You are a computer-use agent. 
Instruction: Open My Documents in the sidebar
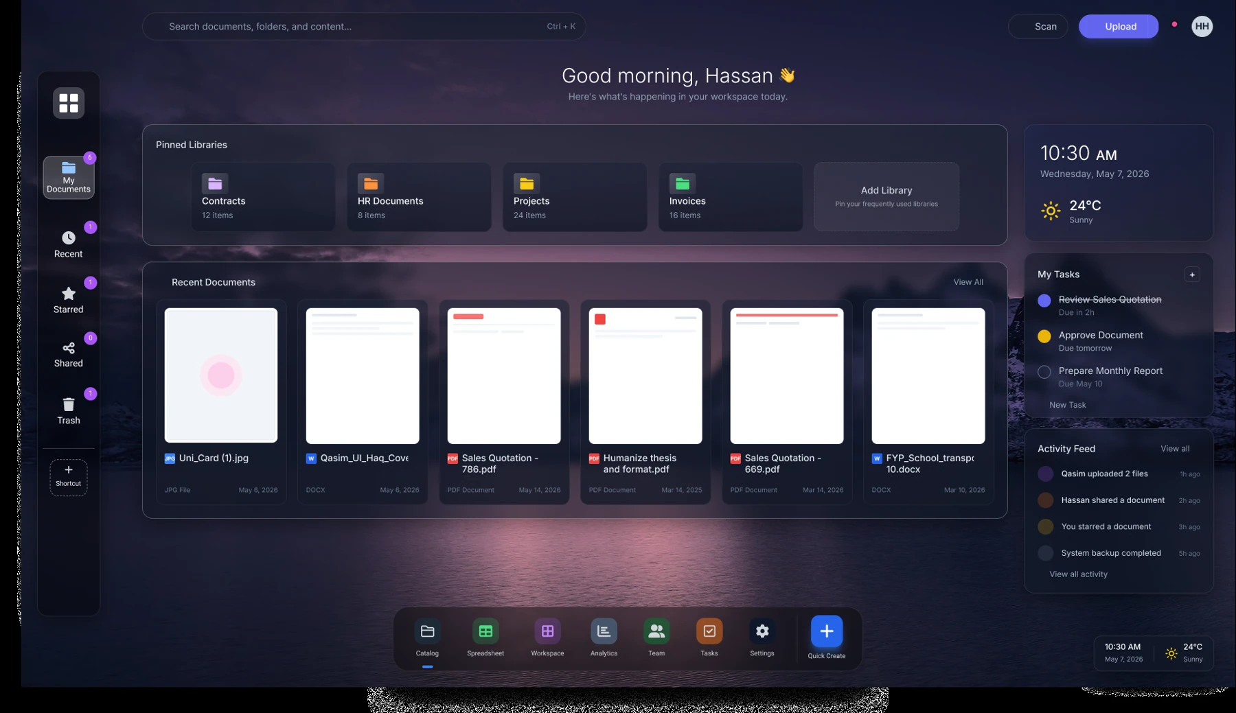[x=69, y=178]
